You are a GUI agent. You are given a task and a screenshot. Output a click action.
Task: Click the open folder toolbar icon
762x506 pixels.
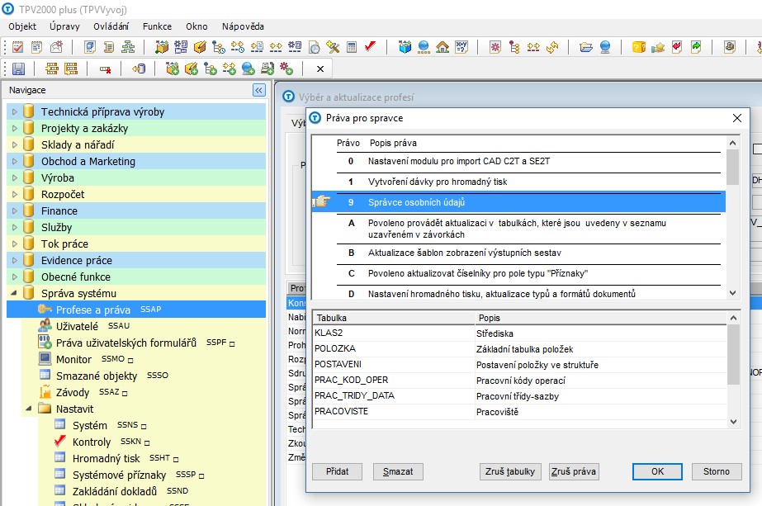(585, 47)
